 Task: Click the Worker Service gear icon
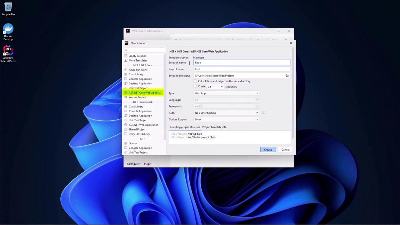[126, 97]
